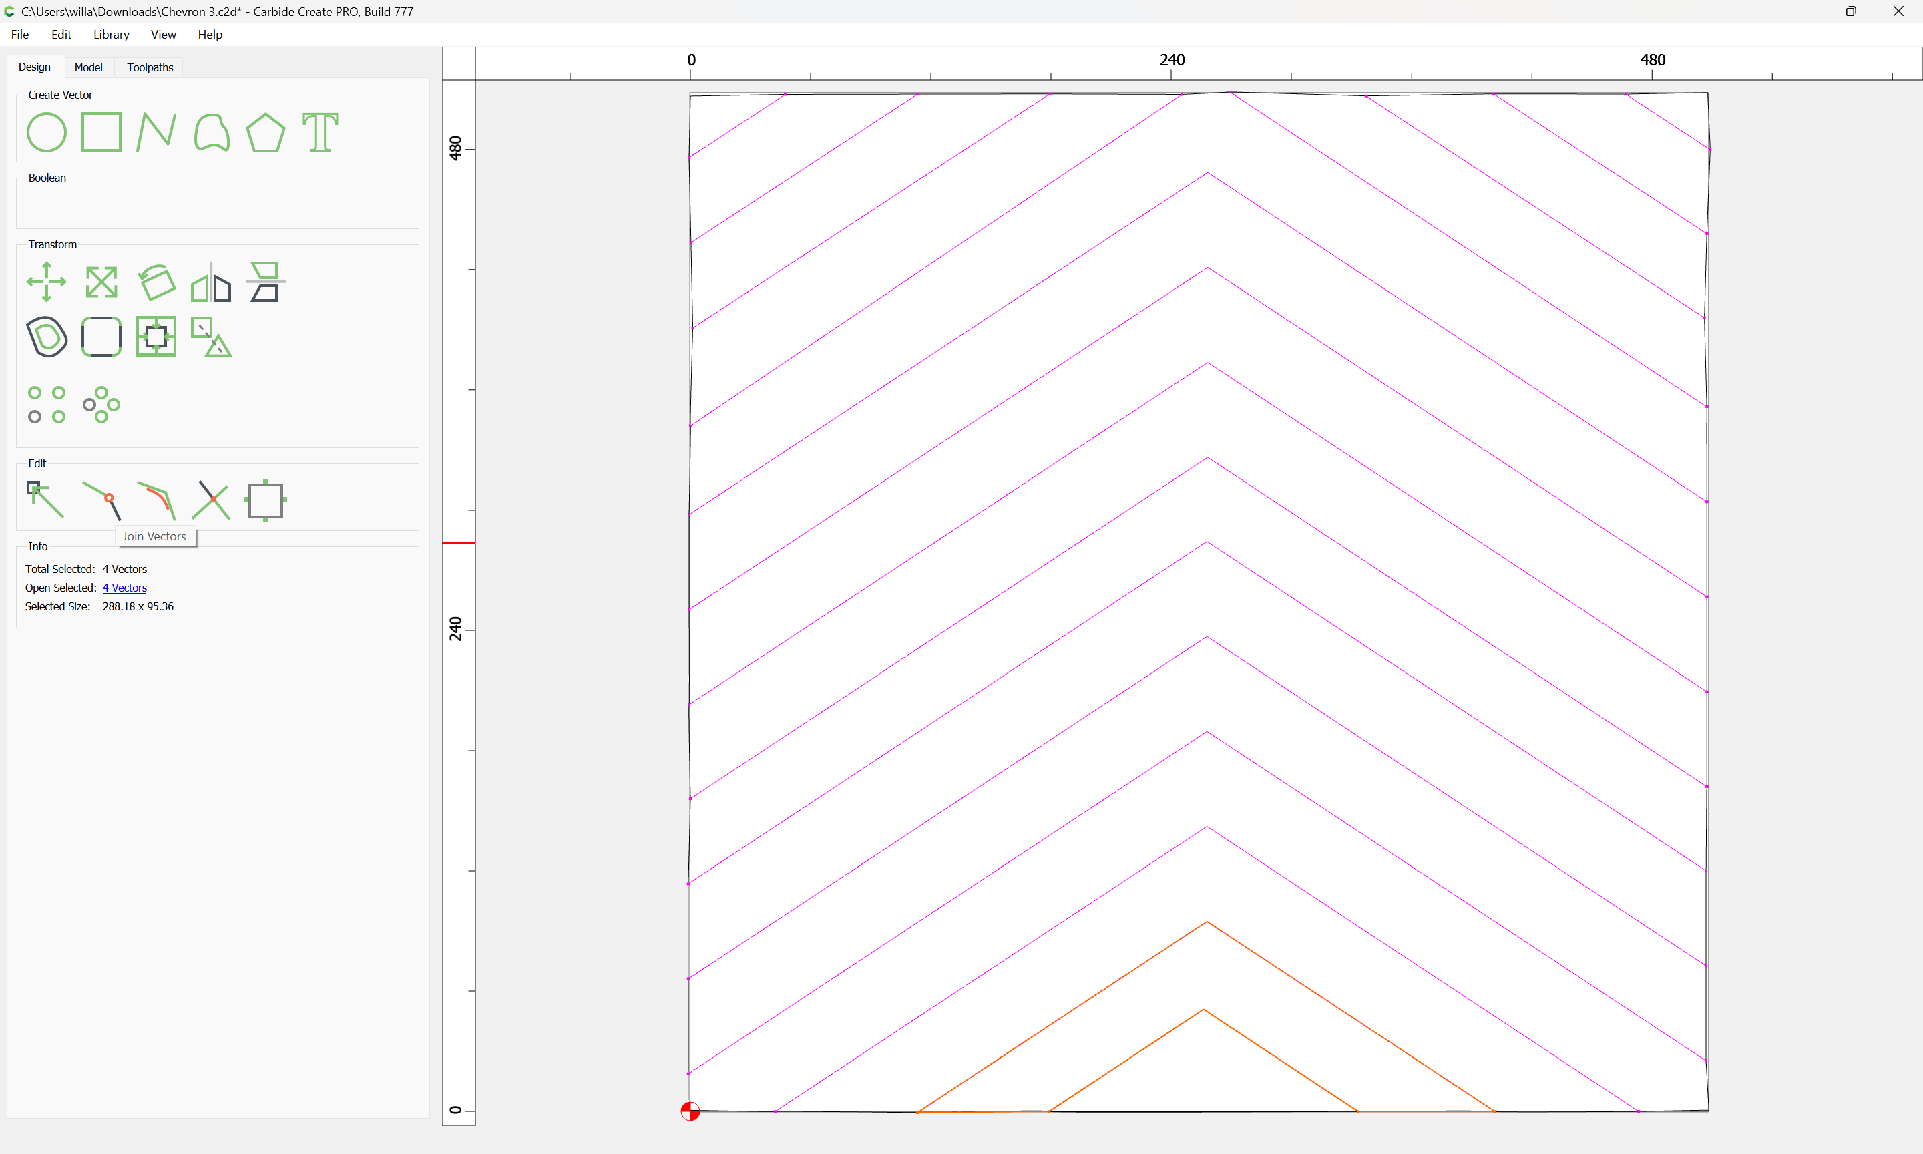This screenshot has width=1923, height=1154.
Task: Select the Circle vector tool
Action: (47, 132)
